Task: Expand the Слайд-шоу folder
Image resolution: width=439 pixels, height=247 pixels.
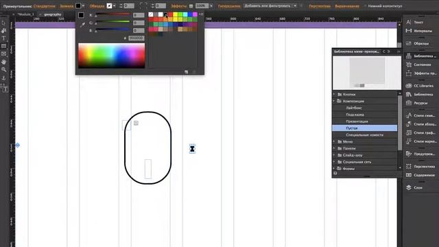Action: pyautogui.click(x=334, y=155)
